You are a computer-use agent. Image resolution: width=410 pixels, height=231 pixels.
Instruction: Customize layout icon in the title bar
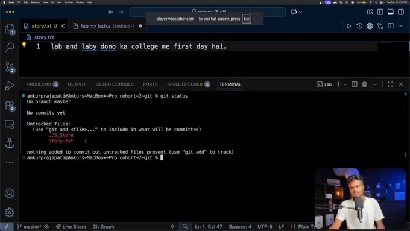click(370, 12)
